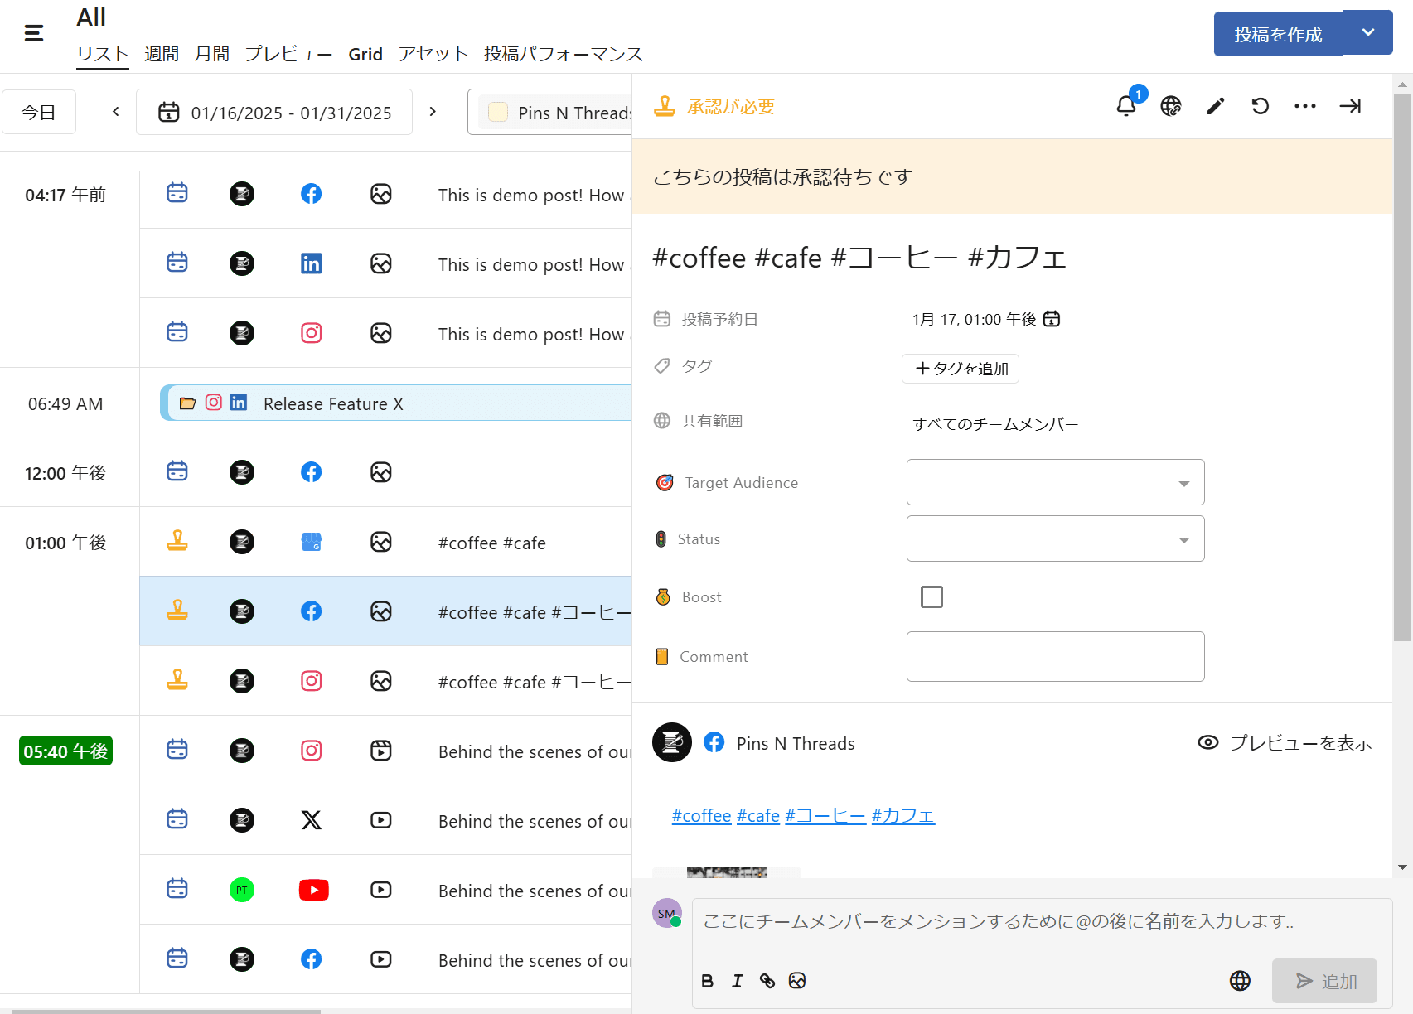
Task: Toggle the Boost checkbox
Action: click(x=932, y=596)
